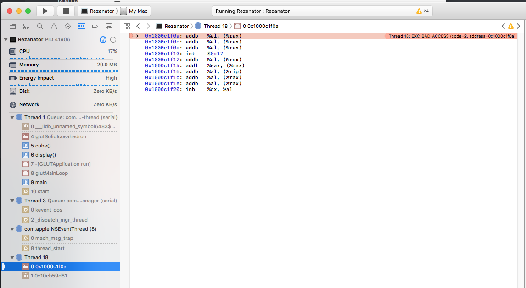Open the related items grid menu

click(x=127, y=26)
